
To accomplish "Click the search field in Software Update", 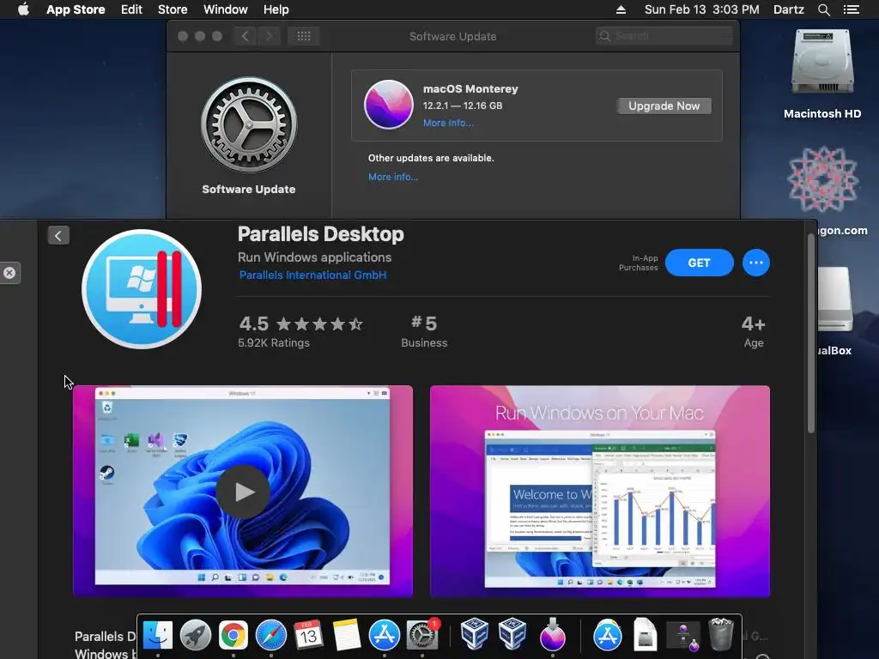I will 664,36.
